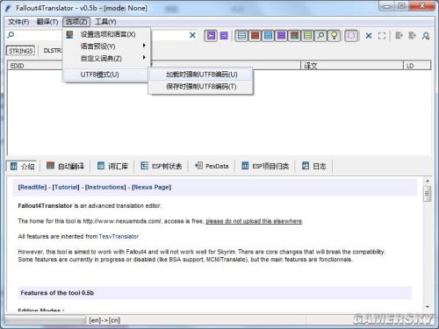Click the blue list filter icon
Viewport: 439px width, 329px height.
269,36
